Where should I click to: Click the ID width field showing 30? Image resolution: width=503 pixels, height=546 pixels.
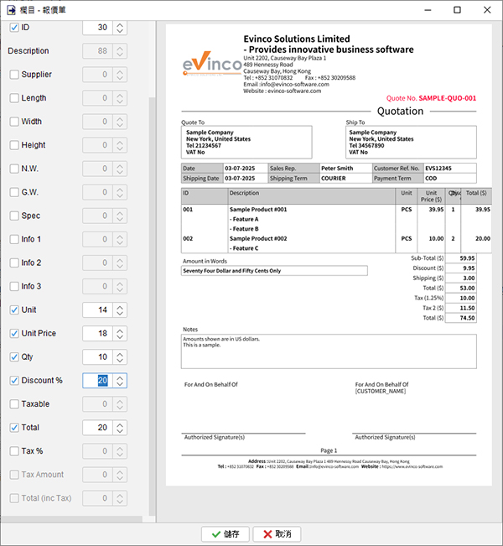(x=97, y=28)
